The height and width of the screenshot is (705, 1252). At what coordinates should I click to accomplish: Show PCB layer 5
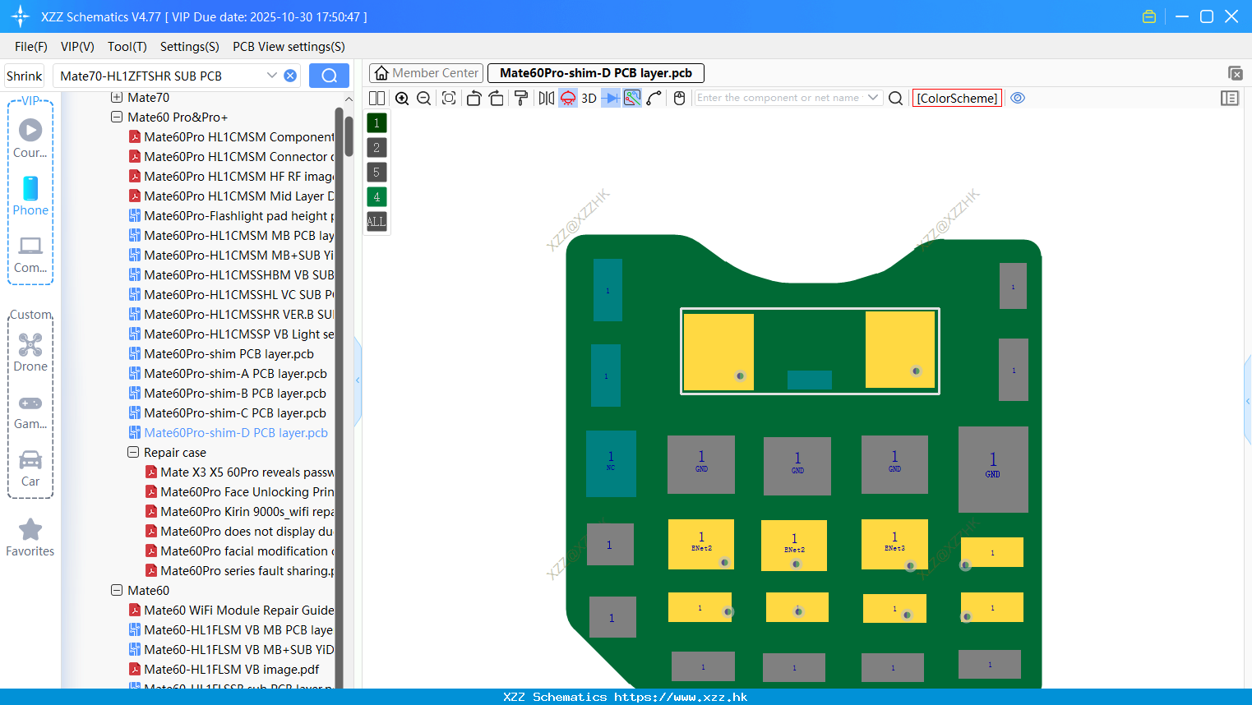(x=377, y=173)
